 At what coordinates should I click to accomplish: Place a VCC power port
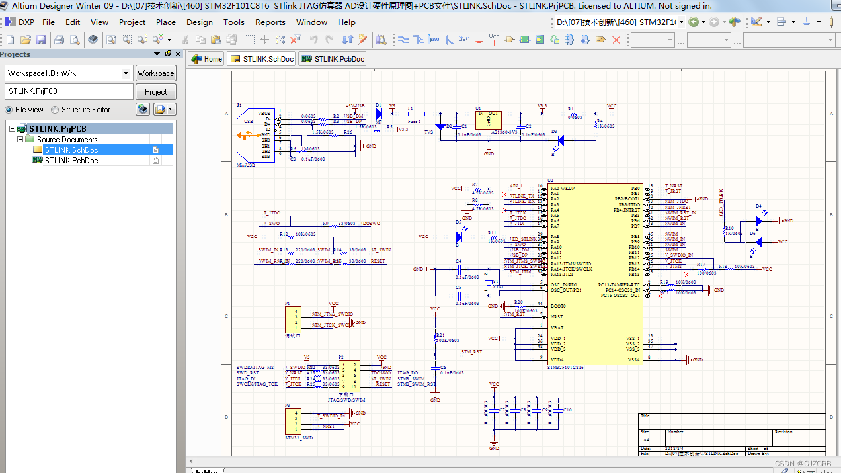(493, 40)
